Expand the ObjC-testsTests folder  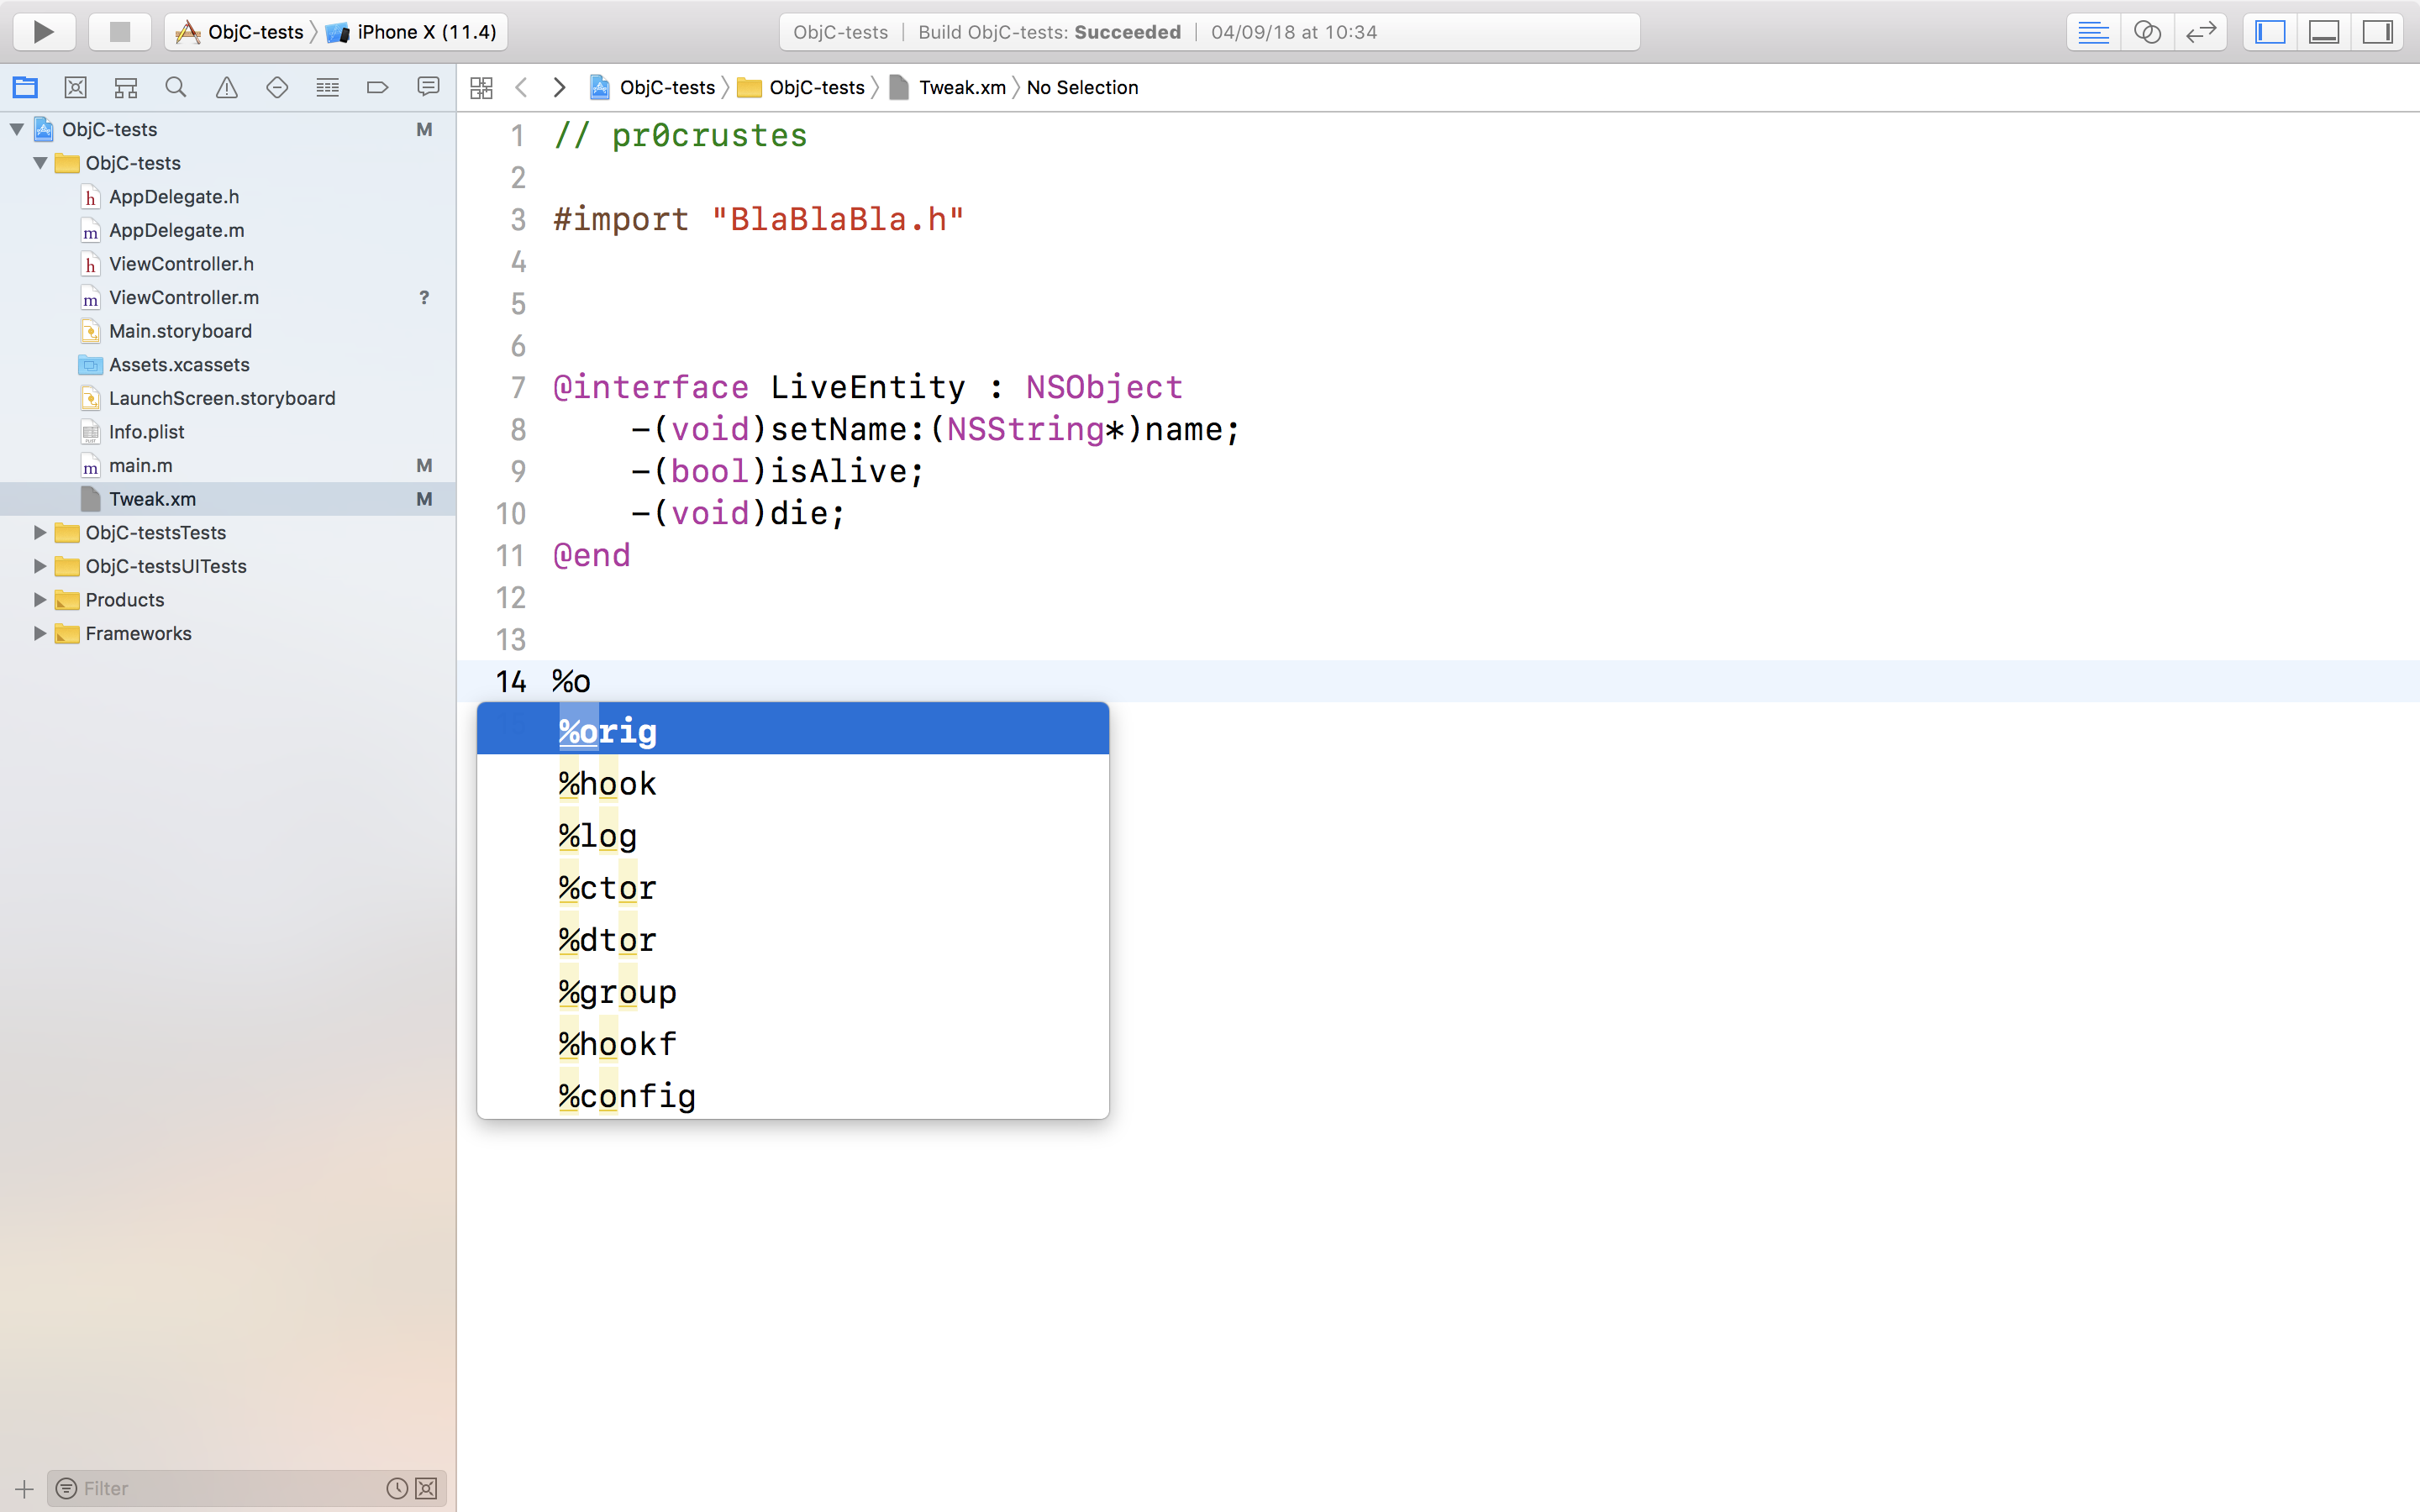coord(40,532)
